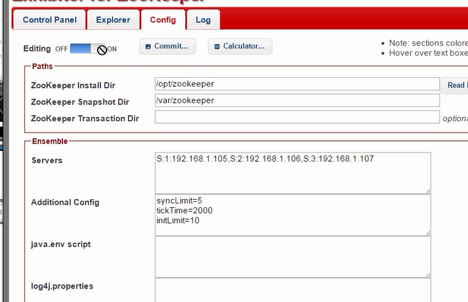Click the log4j.properties label
This screenshot has height=302, width=468.
click(62, 286)
